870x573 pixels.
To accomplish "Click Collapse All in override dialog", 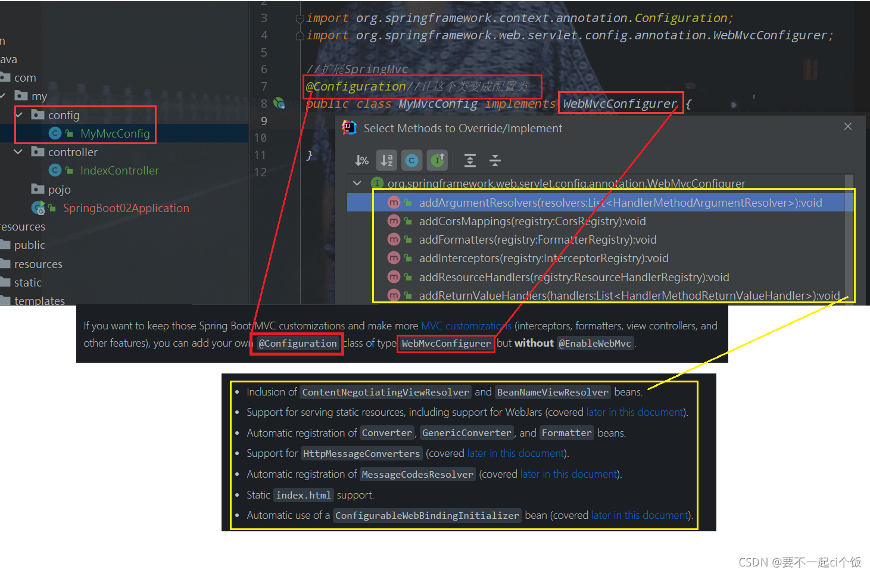I will [x=495, y=160].
